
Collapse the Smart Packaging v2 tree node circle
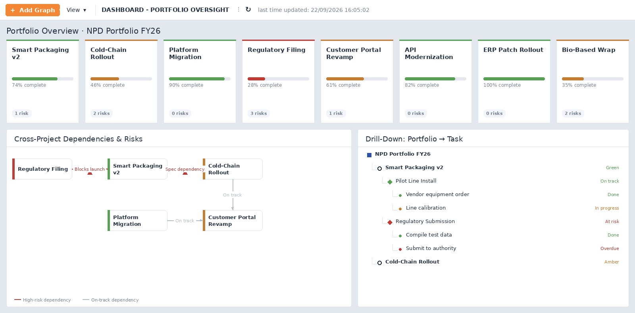pyautogui.click(x=379, y=168)
